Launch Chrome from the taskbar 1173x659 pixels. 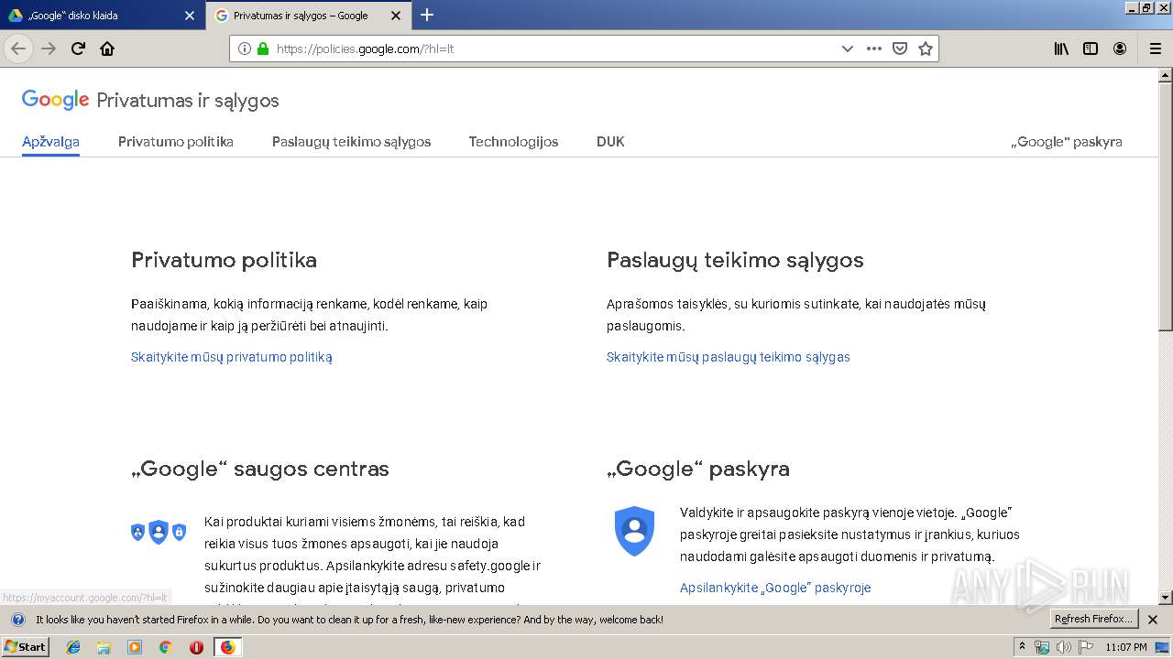click(x=166, y=647)
